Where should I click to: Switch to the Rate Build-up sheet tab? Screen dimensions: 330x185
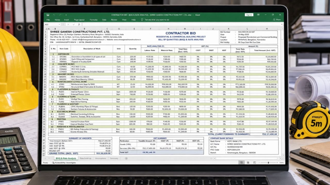(x=86, y=158)
